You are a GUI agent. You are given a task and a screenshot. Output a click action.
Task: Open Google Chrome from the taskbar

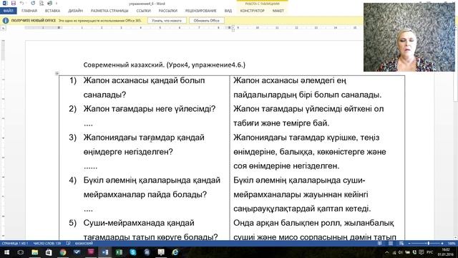[63, 252]
